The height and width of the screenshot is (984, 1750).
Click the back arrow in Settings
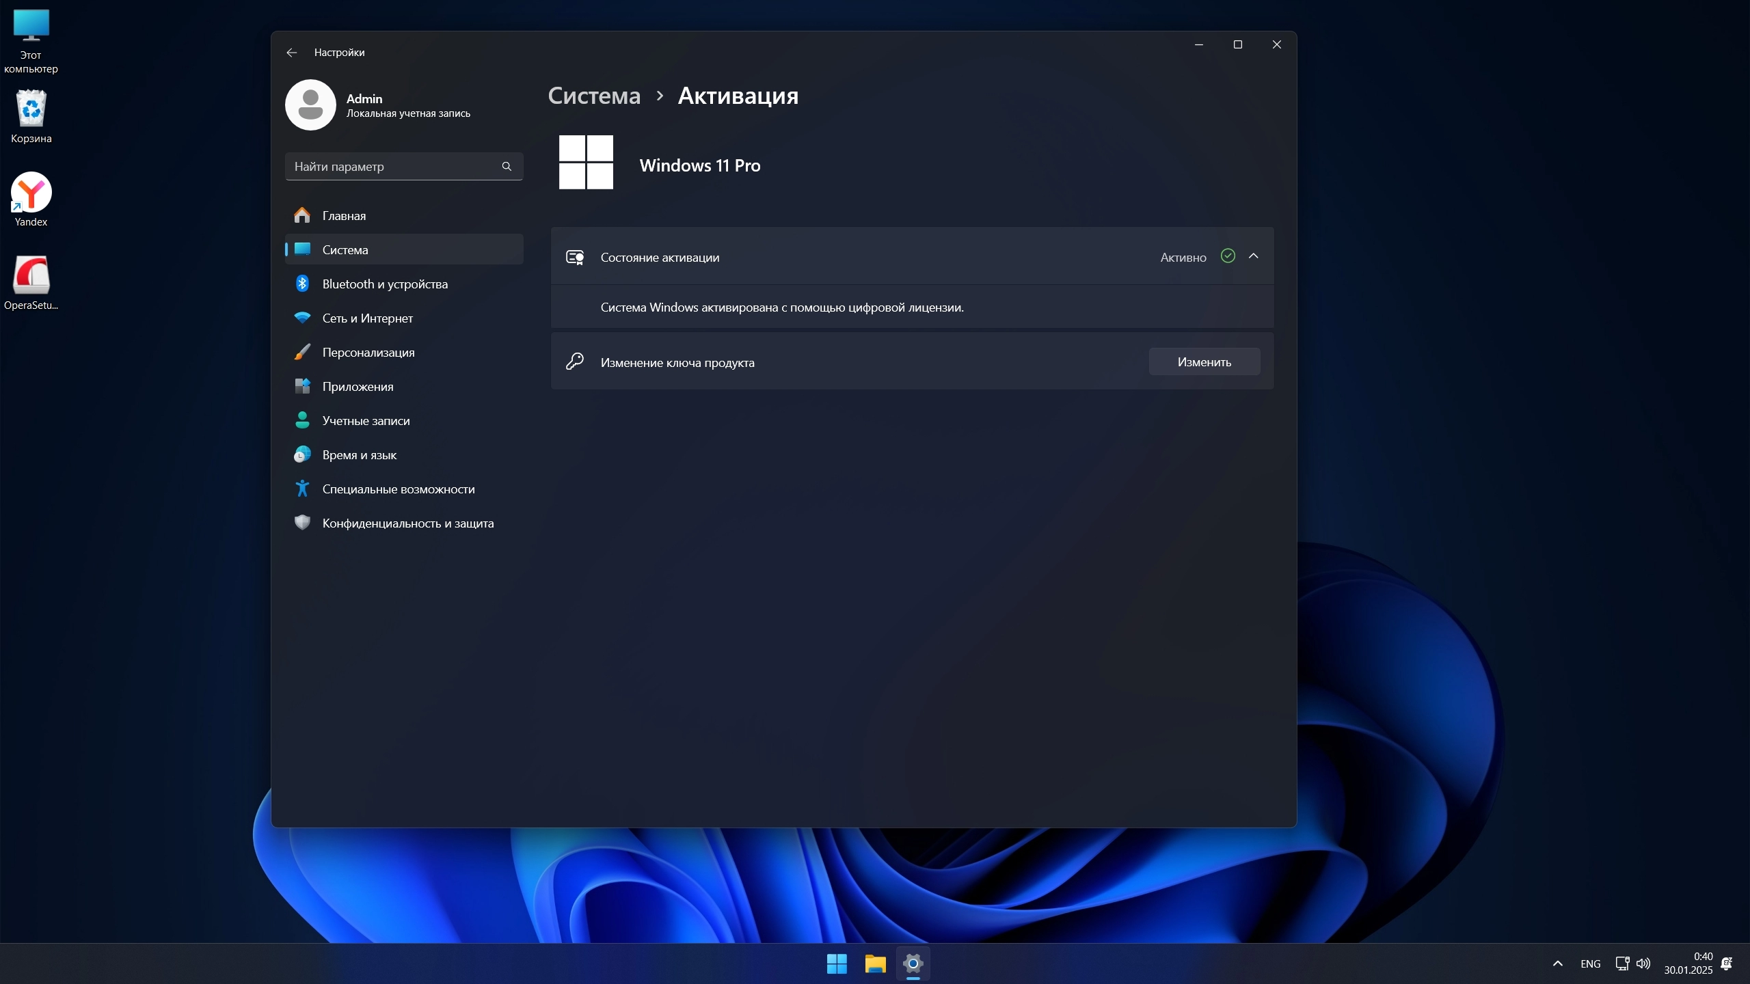pyautogui.click(x=292, y=53)
